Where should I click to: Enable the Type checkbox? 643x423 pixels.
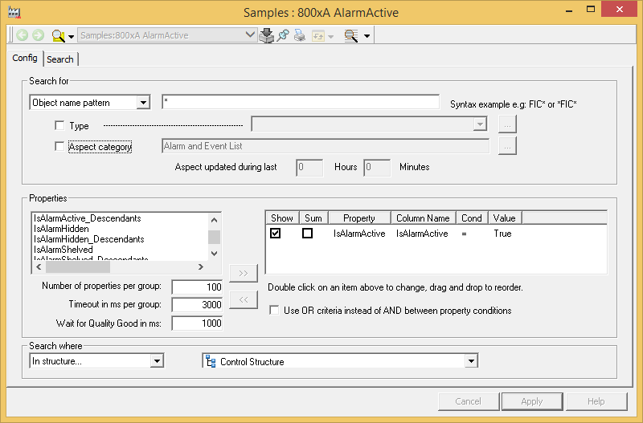[x=59, y=125]
